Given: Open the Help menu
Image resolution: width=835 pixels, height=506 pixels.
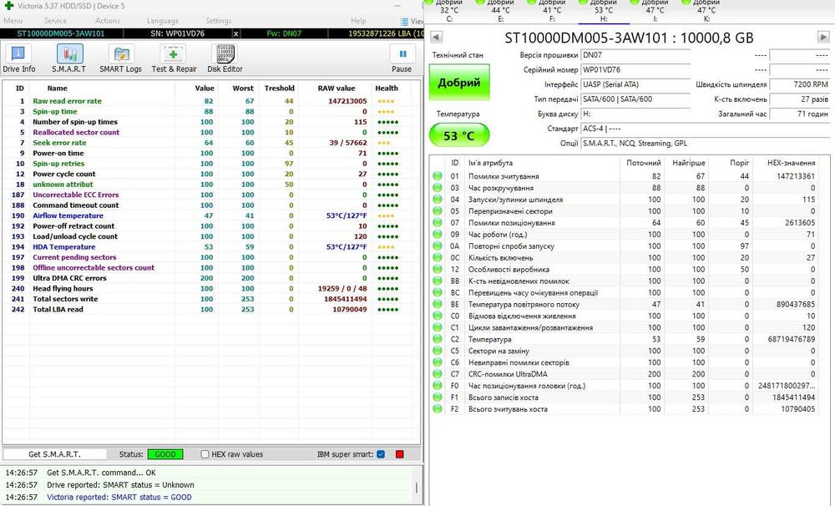Looking at the screenshot, I should pyautogui.click(x=358, y=21).
